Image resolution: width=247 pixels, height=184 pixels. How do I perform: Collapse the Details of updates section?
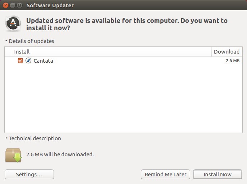30,41
